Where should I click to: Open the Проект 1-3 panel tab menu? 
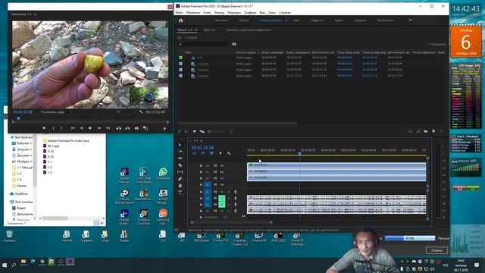click(x=196, y=30)
